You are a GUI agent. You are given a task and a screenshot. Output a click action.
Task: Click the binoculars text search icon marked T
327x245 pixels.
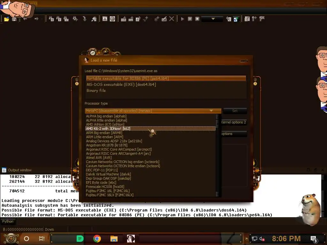59,19
